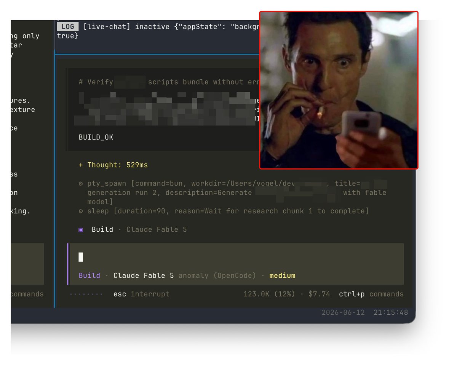Click the LOG badge in the log pane
Viewport: 457px width, 365px height.
pyautogui.click(x=68, y=27)
